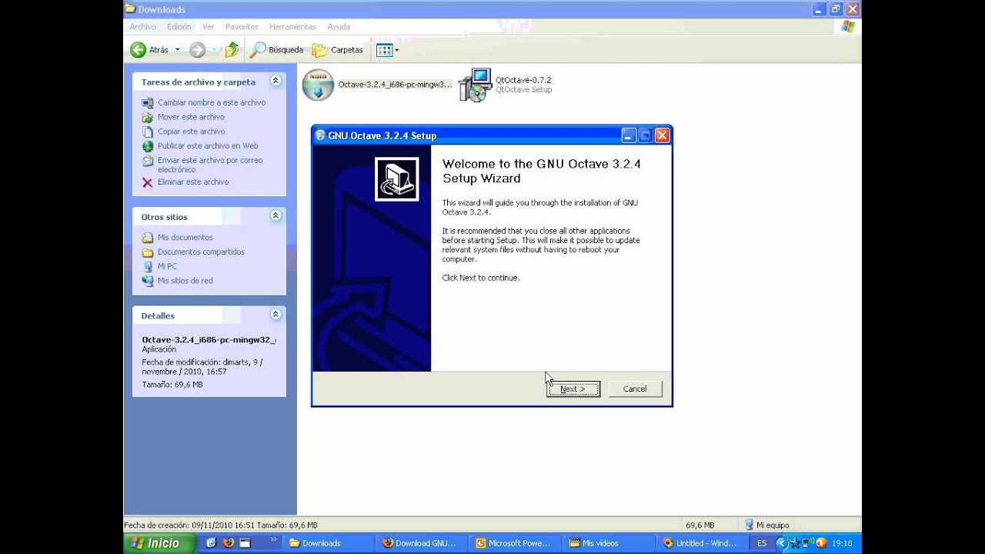The image size is (985, 554).
Task: Click Octave-3.2.4_i686-pc-mingw32 name in Detalles
Action: [209, 339]
